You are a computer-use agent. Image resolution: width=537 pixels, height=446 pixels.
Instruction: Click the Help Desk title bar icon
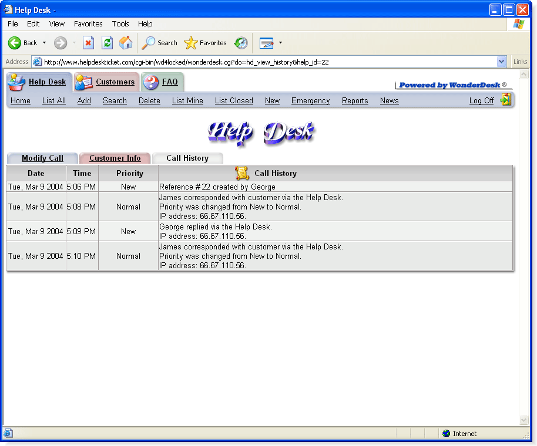point(8,9)
